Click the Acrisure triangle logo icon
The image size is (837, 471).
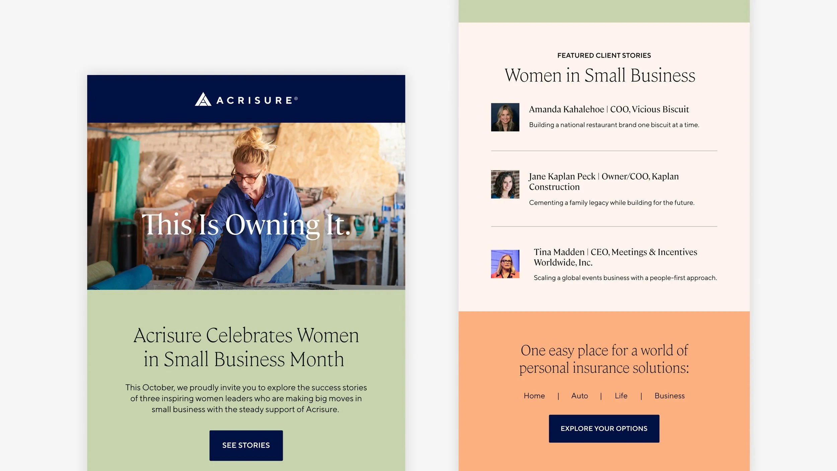point(203,99)
